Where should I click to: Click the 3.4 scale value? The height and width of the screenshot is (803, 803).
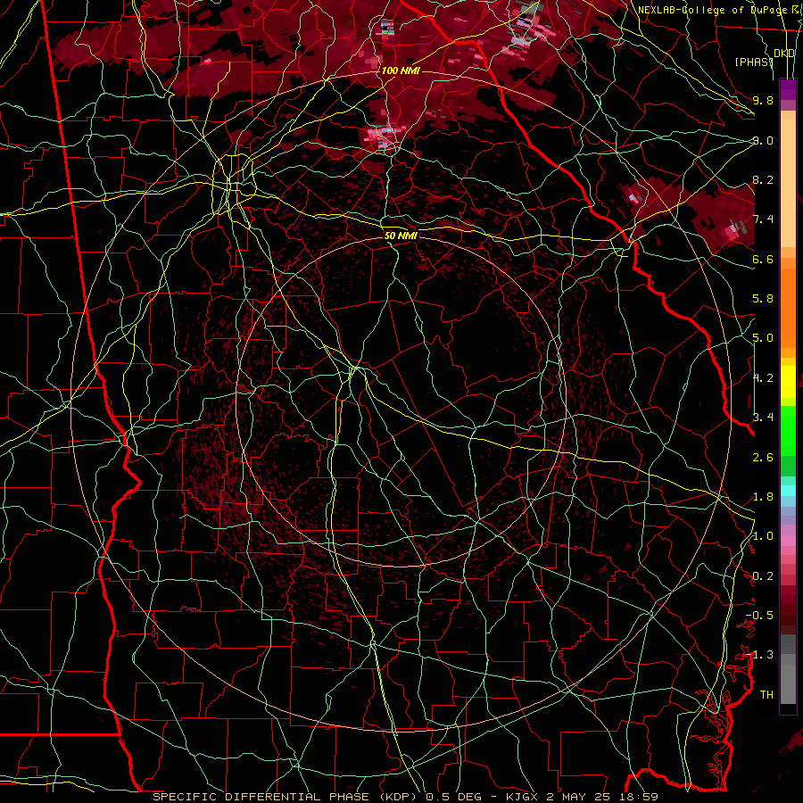click(763, 418)
